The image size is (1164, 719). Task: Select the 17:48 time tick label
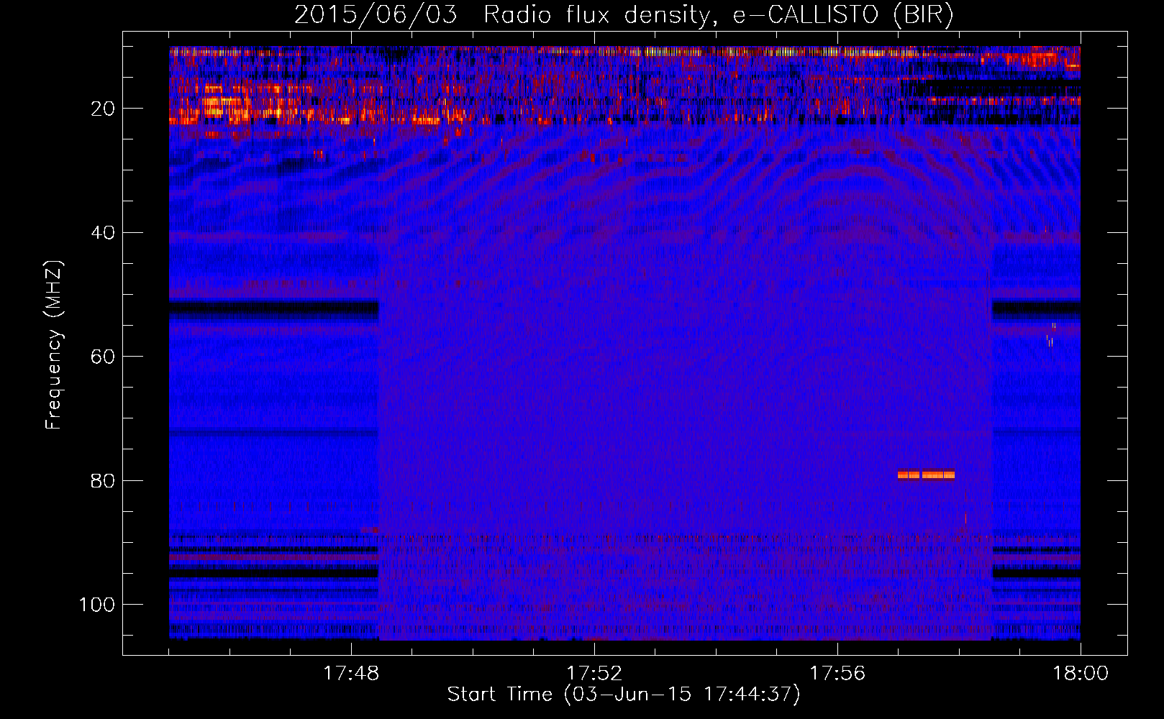[351, 674]
